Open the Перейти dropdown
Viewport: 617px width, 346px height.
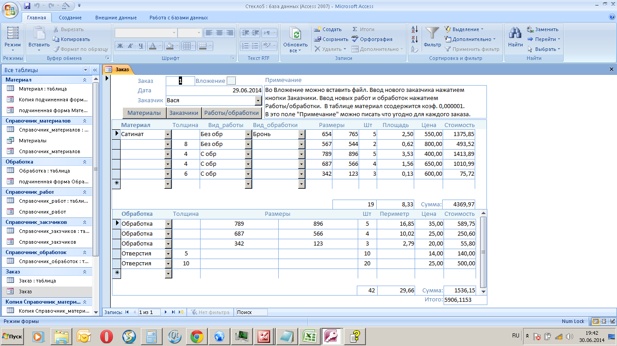pos(544,39)
